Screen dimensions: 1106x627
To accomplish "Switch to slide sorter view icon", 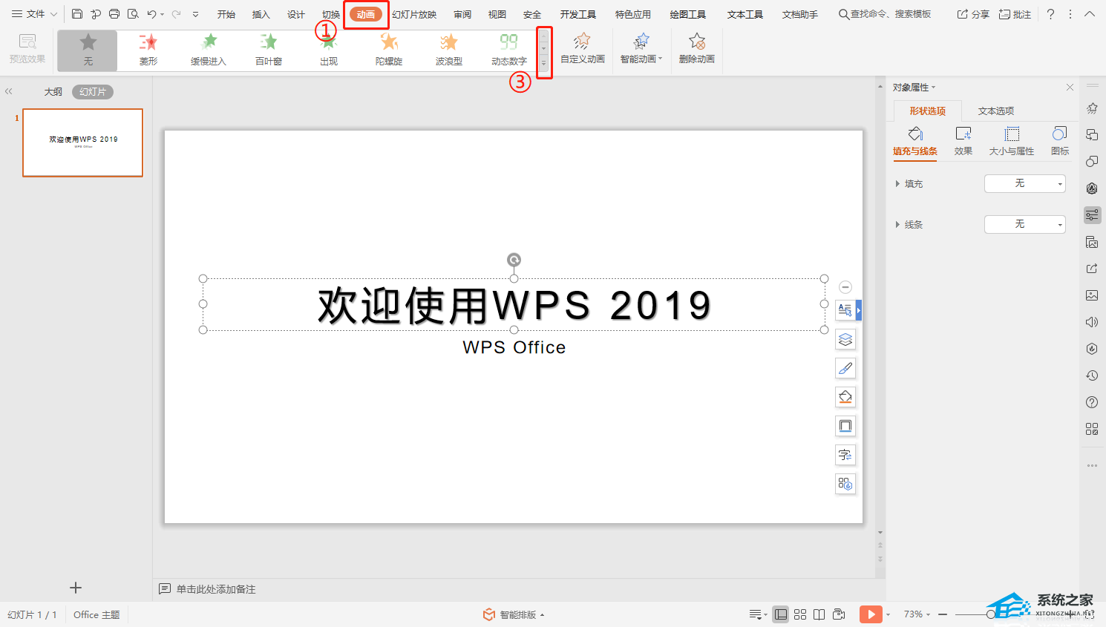I will [800, 614].
